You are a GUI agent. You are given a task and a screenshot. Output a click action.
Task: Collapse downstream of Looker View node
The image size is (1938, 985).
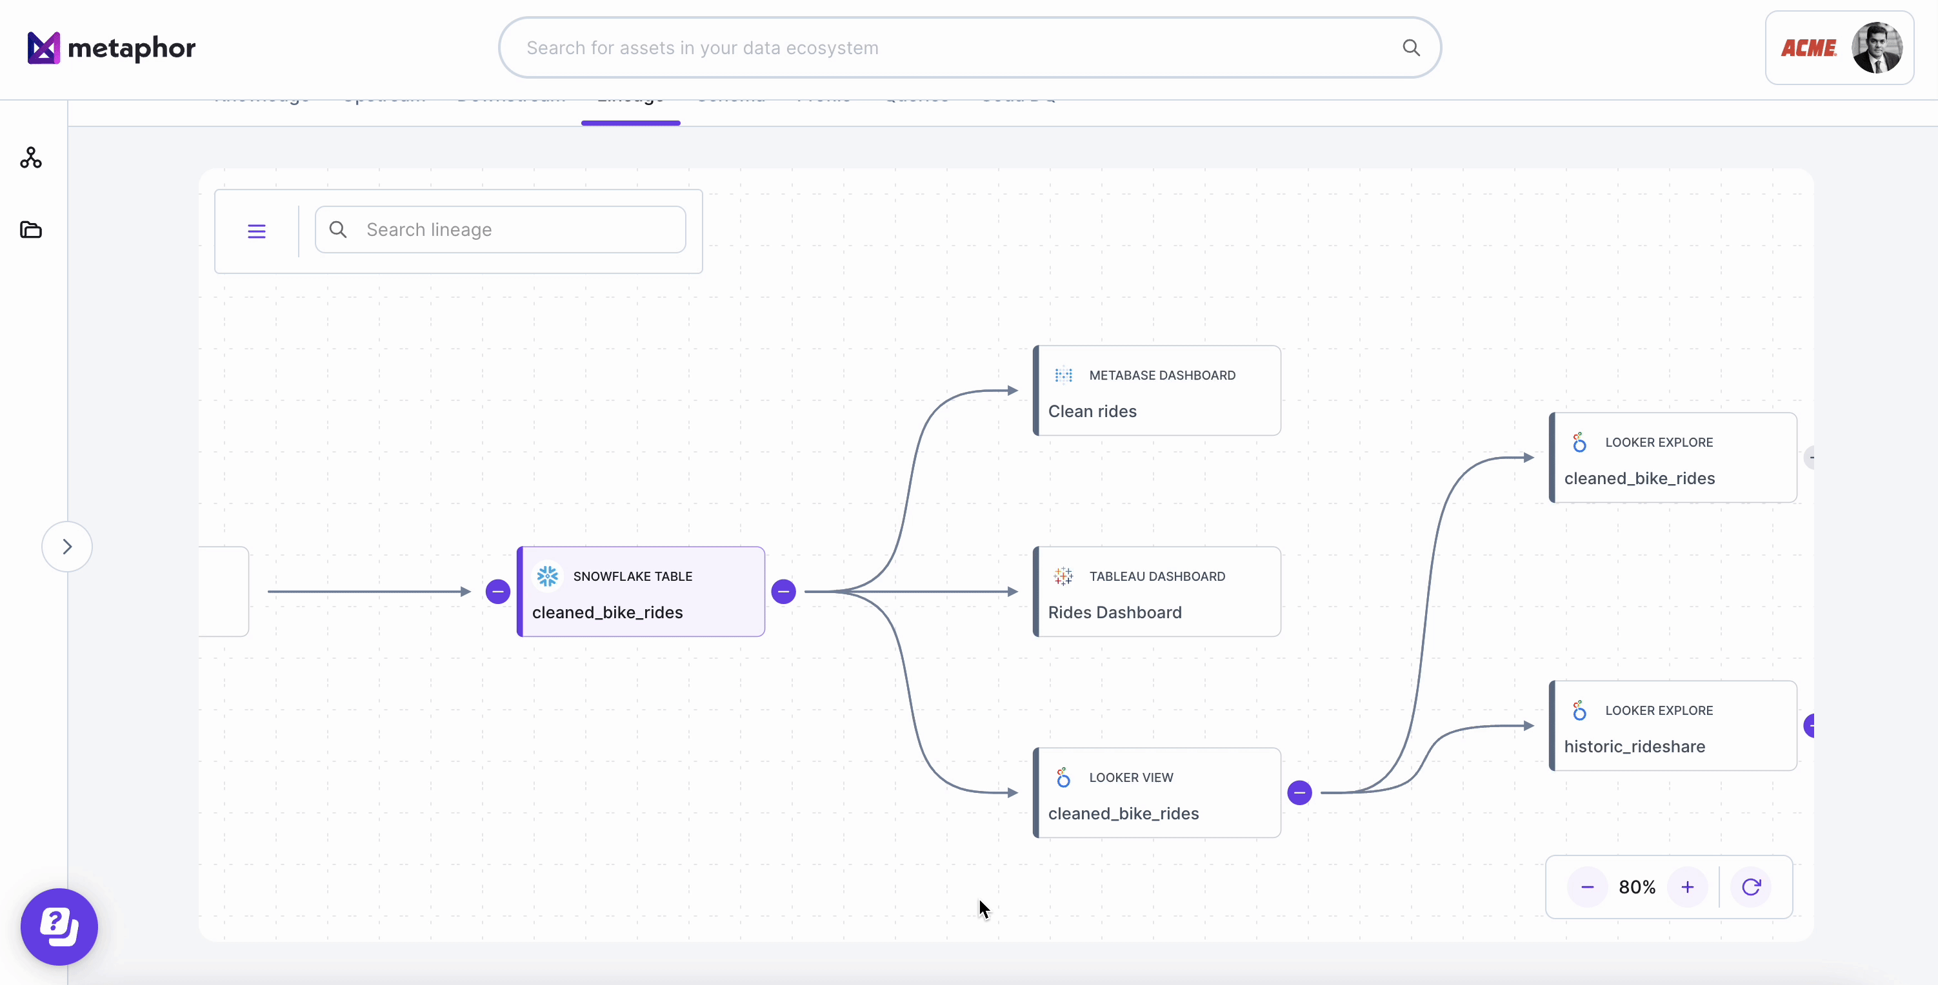1299,792
